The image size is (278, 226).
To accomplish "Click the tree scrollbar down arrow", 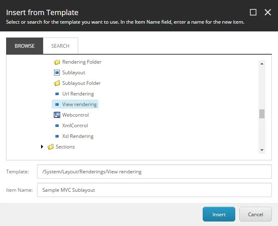I will coord(262,150).
